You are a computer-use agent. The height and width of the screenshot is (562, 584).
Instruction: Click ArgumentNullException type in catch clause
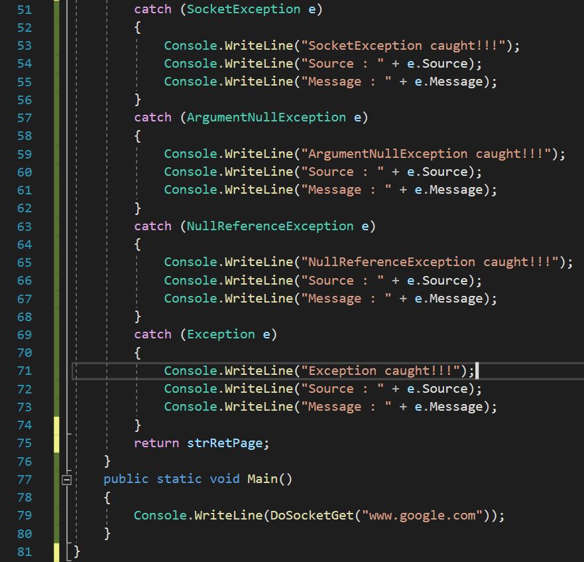point(266,117)
